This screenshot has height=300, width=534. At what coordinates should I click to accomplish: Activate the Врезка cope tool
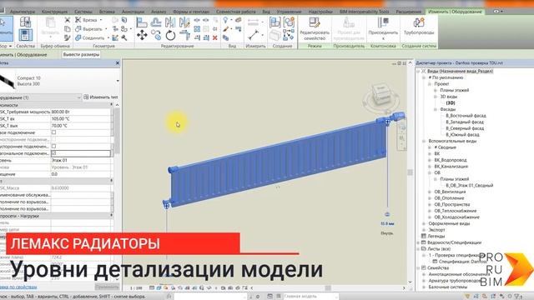point(86,20)
